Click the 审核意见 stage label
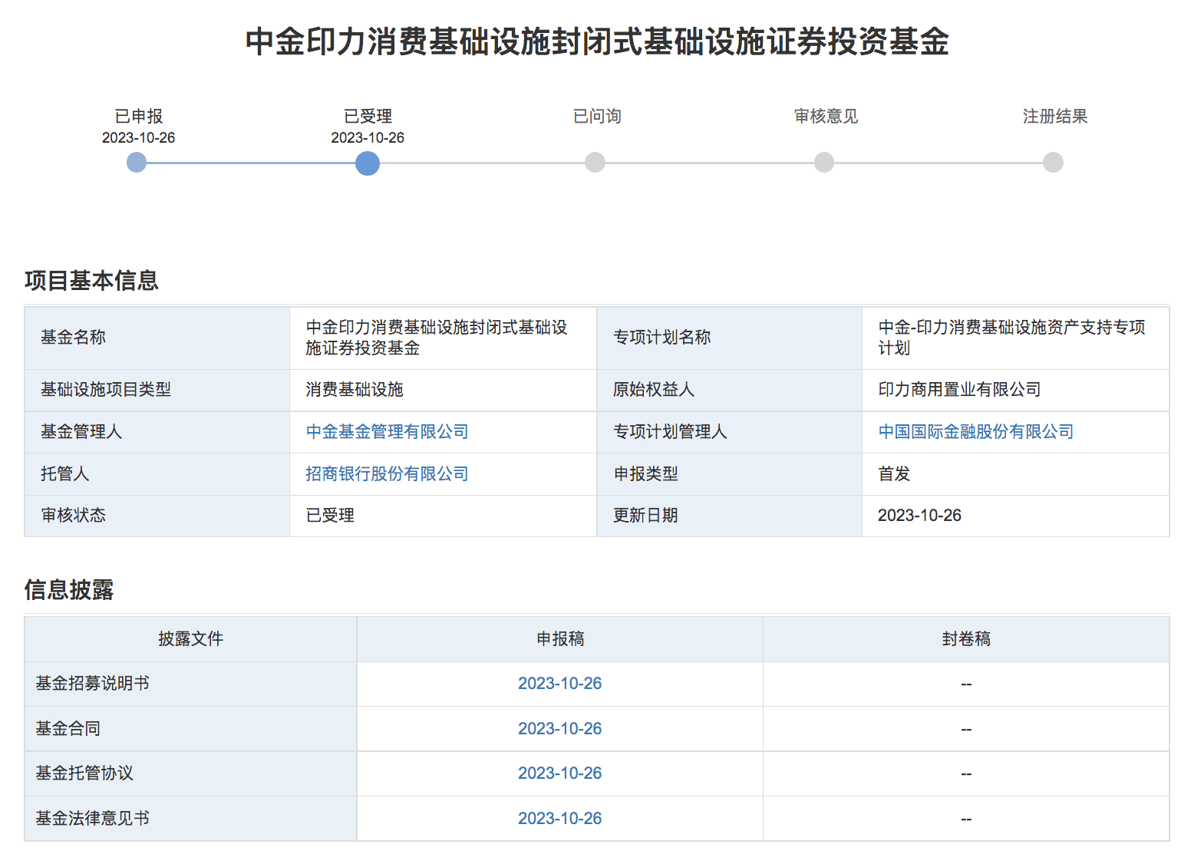 [x=825, y=116]
